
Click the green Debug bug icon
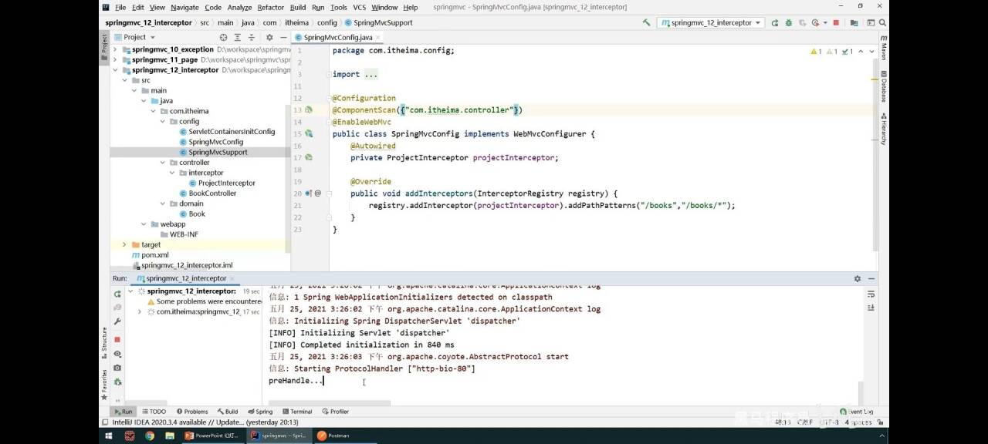(x=789, y=23)
